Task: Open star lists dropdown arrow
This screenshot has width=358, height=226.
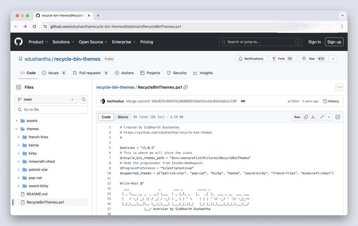Action: tap(333, 59)
